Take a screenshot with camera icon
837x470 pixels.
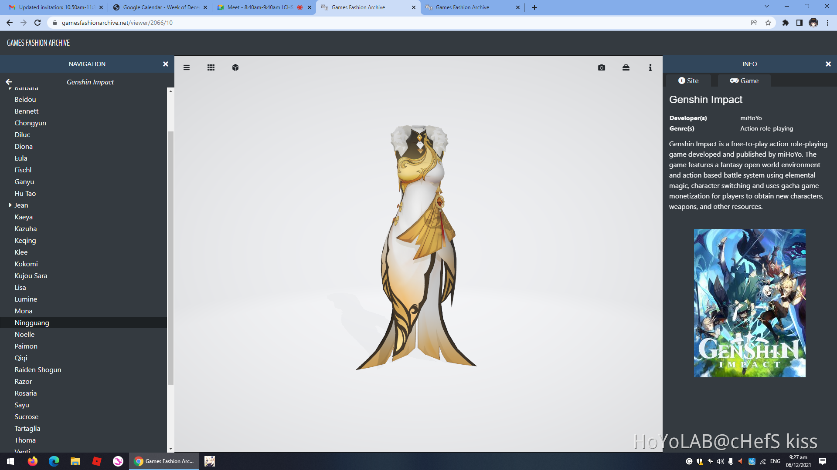pyautogui.click(x=602, y=67)
